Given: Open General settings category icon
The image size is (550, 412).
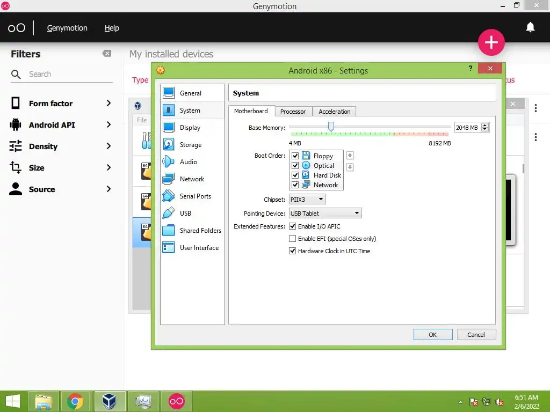Looking at the screenshot, I should point(169,93).
